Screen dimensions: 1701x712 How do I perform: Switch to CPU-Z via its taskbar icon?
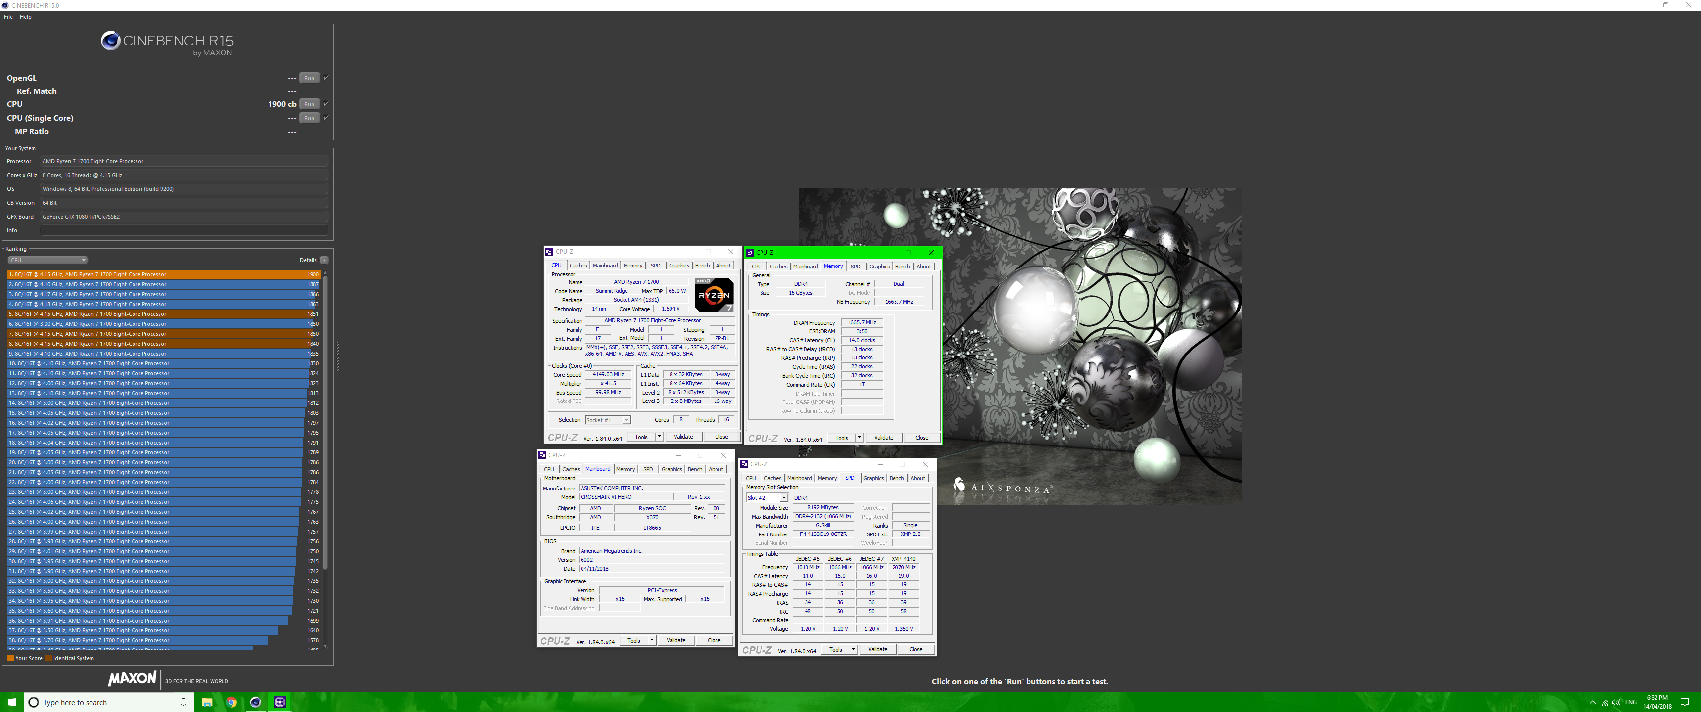pyautogui.click(x=280, y=702)
